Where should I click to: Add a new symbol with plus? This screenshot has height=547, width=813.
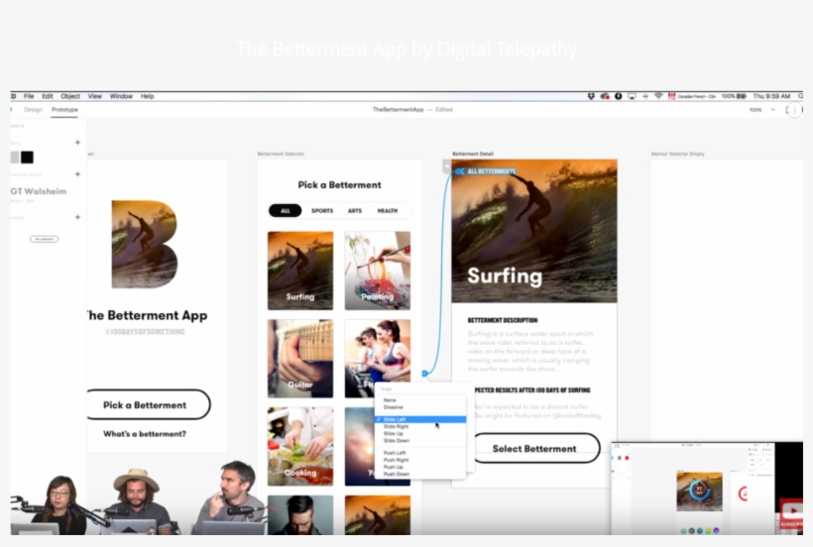pos(77,217)
